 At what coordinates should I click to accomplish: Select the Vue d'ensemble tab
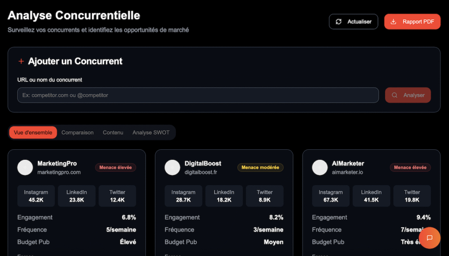pos(33,133)
